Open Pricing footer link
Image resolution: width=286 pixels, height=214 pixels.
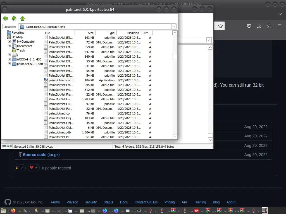pyautogui.click(x=170, y=202)
